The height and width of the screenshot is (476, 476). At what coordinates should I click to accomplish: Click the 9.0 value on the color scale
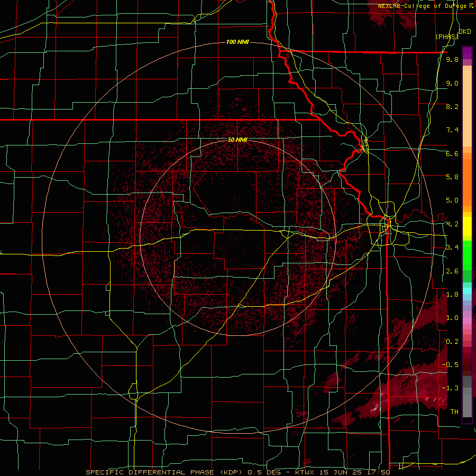pyautogui.click(x=452, y=83)
